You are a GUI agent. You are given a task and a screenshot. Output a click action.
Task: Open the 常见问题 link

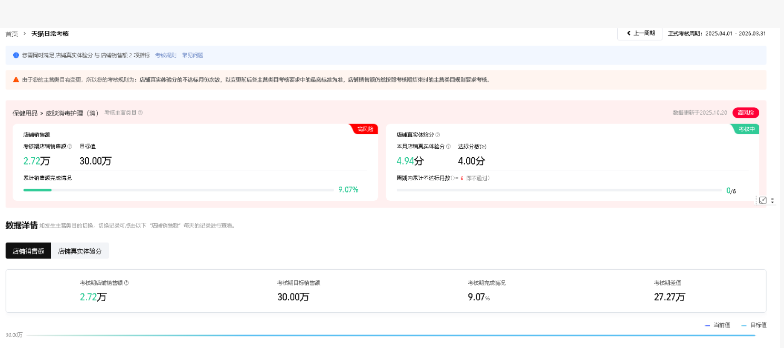193,55
